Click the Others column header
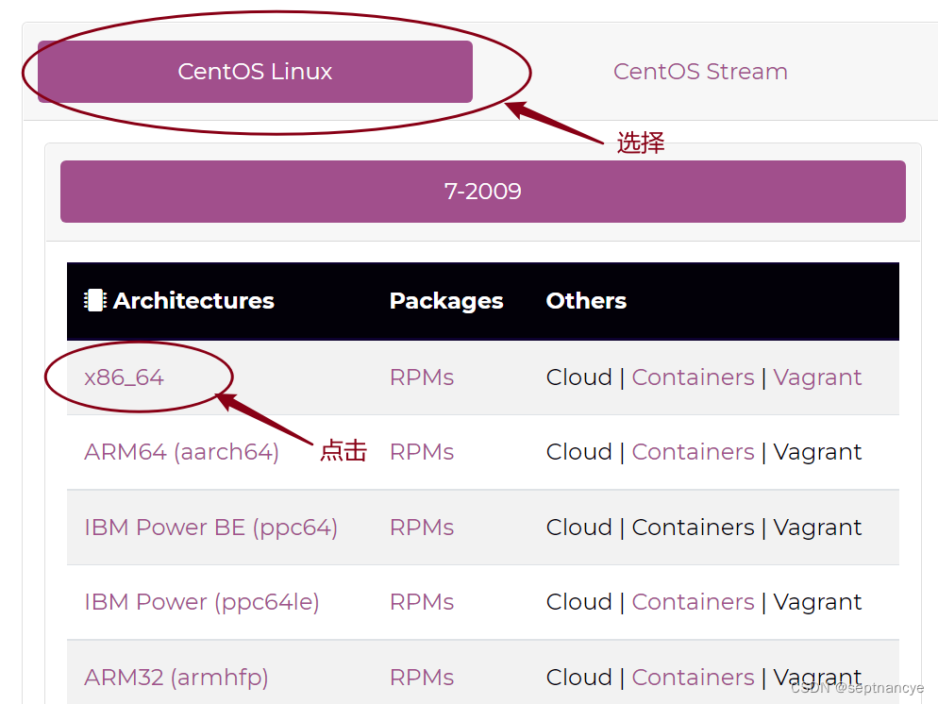The image size is (938, 704). [x=585, y=300]
